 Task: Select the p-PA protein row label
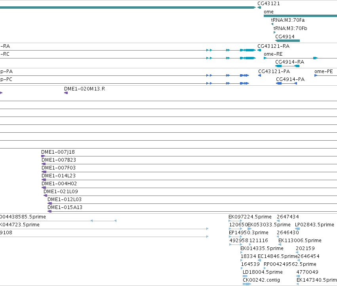pyautogui.click(x=6, y=71)
